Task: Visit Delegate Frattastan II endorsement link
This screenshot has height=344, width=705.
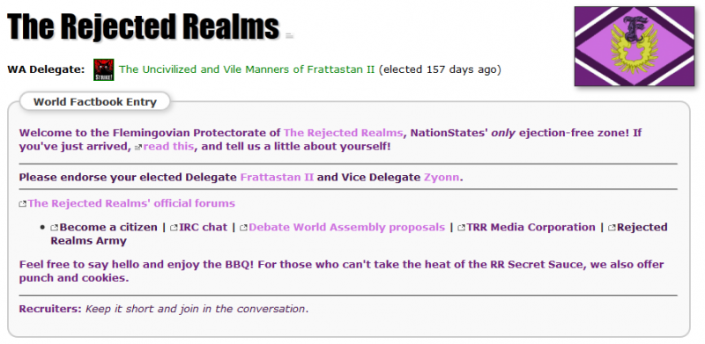Action: (277, 177)
